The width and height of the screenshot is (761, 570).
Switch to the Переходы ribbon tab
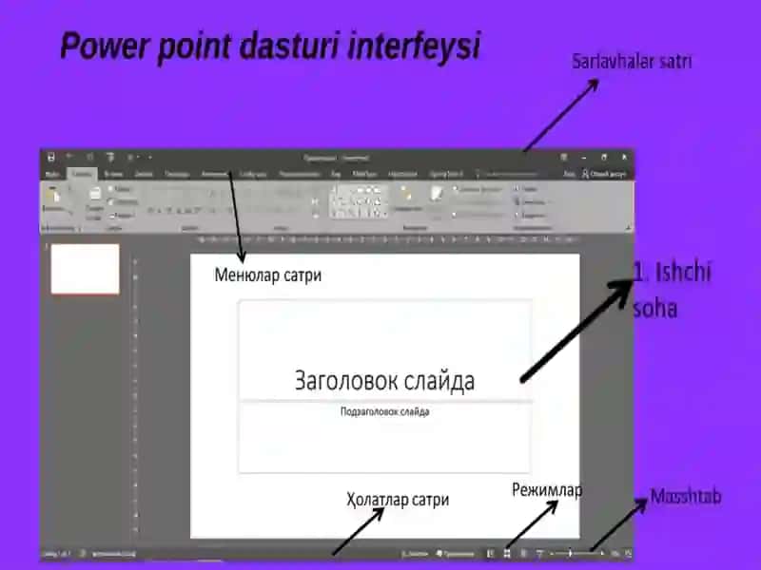pos(177,174)
